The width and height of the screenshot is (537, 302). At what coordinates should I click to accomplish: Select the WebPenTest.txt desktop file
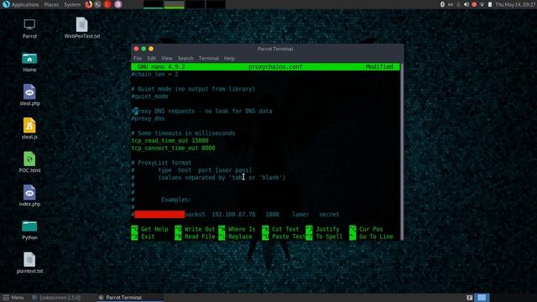coord(82,28)
